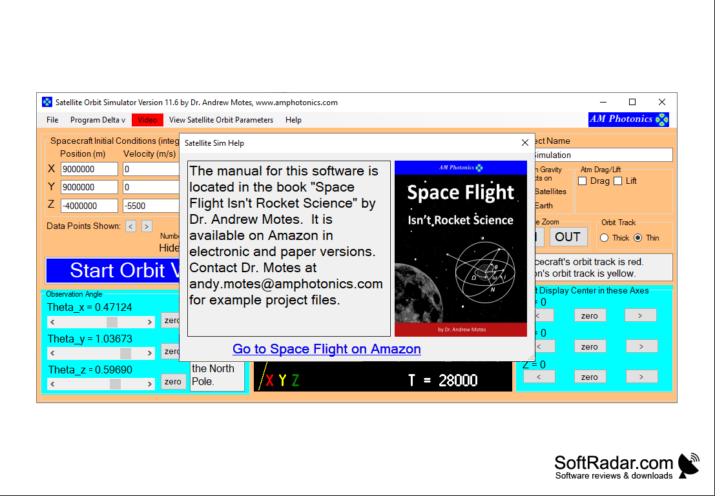
Task: Click zero in the middle display center row
Action: pos(590,346)
